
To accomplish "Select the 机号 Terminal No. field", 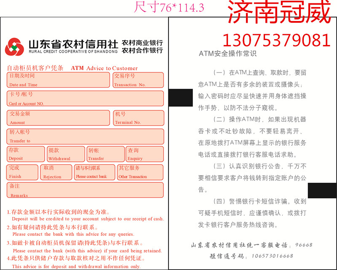I will (139, 118).
